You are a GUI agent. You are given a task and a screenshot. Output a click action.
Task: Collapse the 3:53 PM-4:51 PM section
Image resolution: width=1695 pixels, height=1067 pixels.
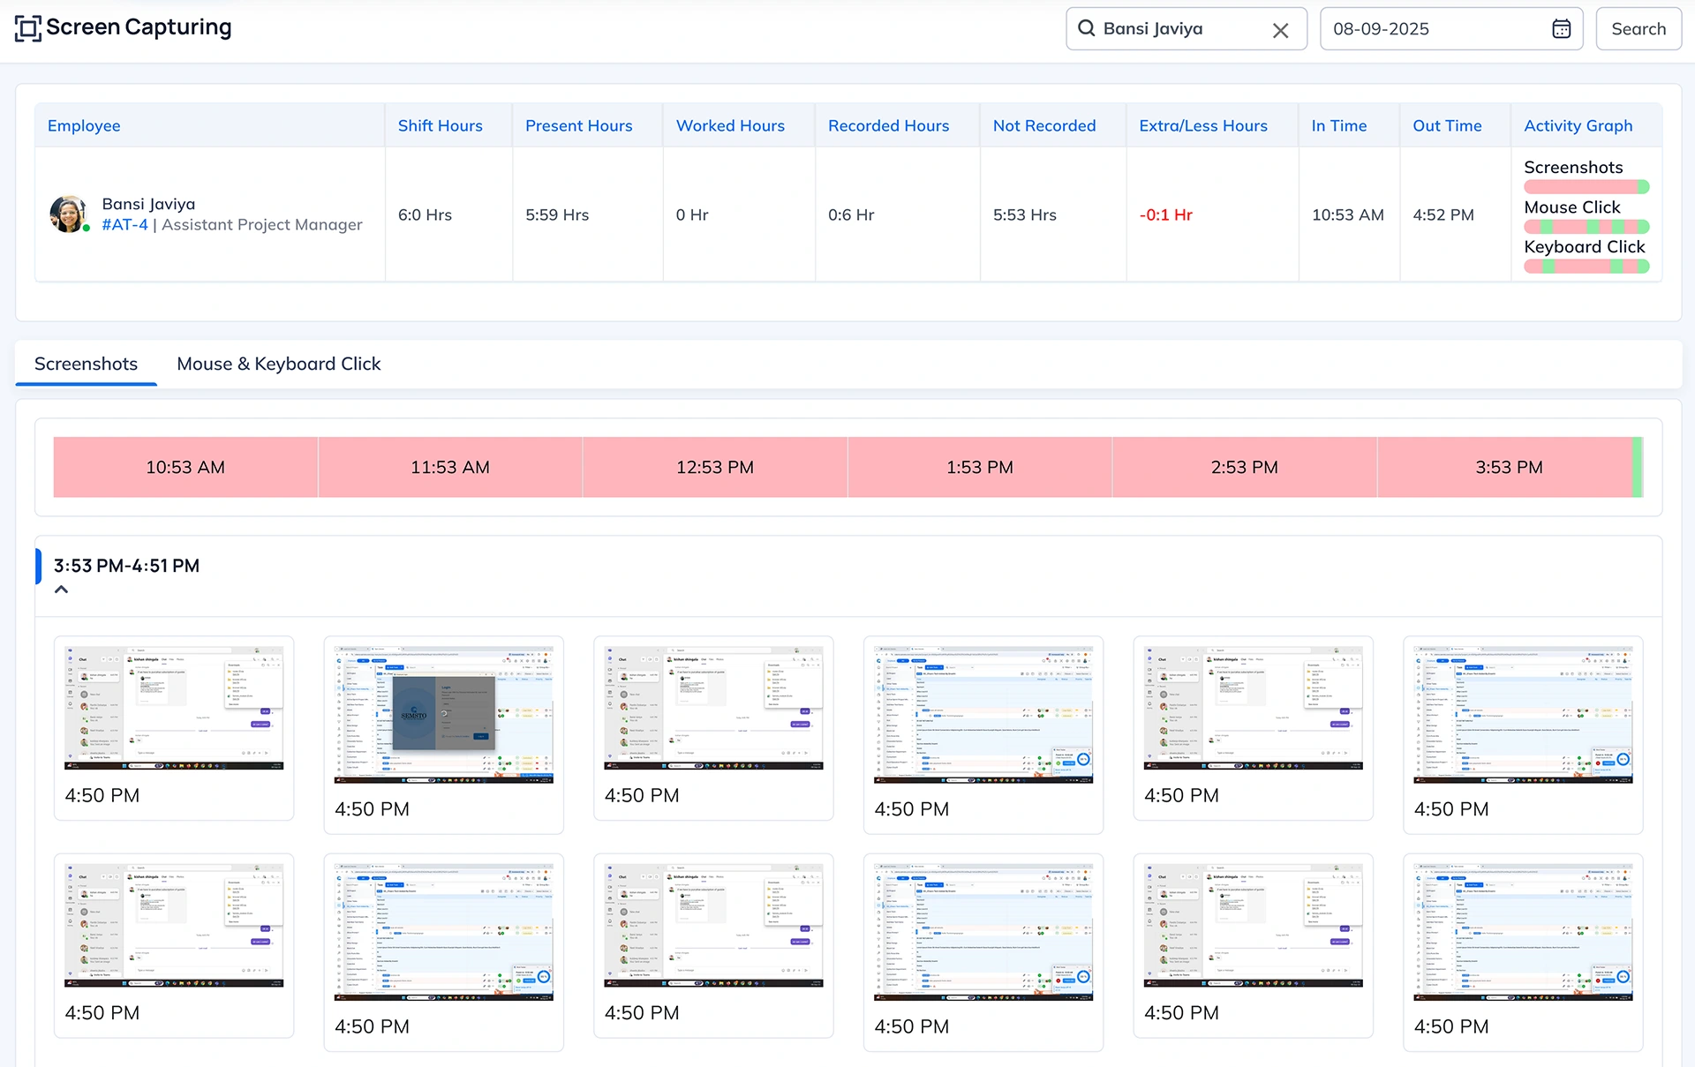click(x=61, y=590)
